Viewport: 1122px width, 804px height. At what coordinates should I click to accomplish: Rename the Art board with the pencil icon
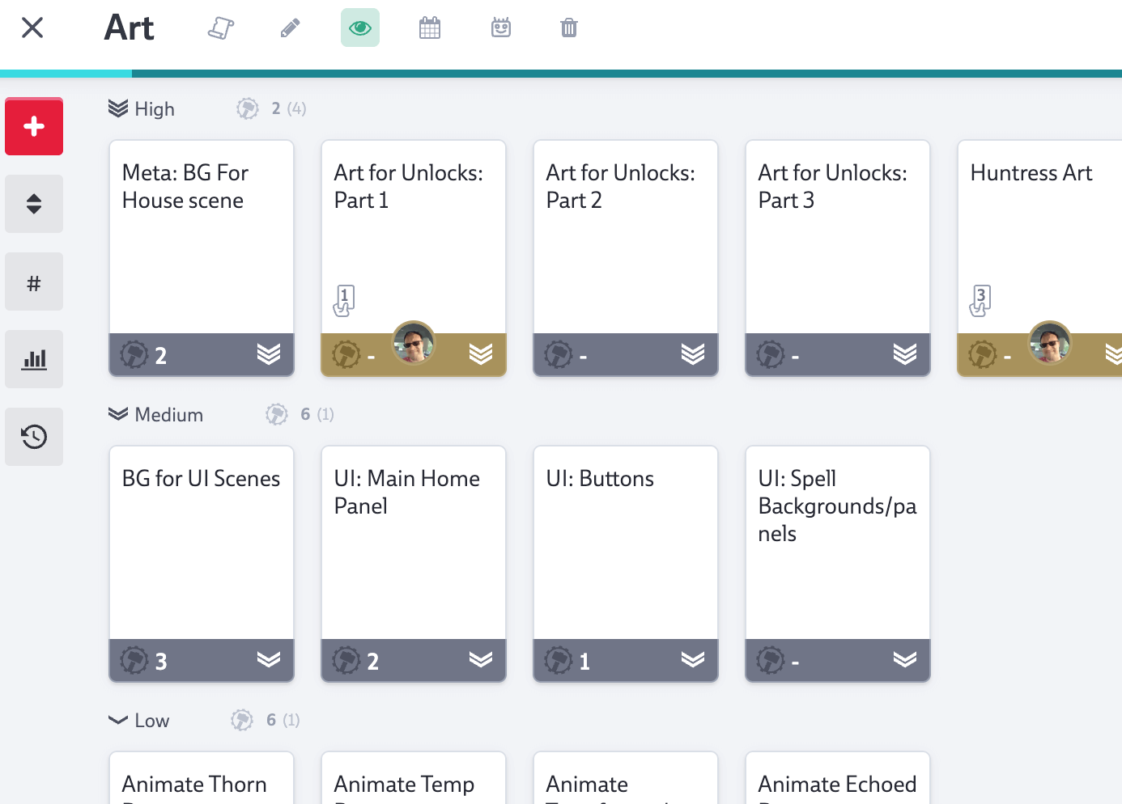[x=290, y=28]
